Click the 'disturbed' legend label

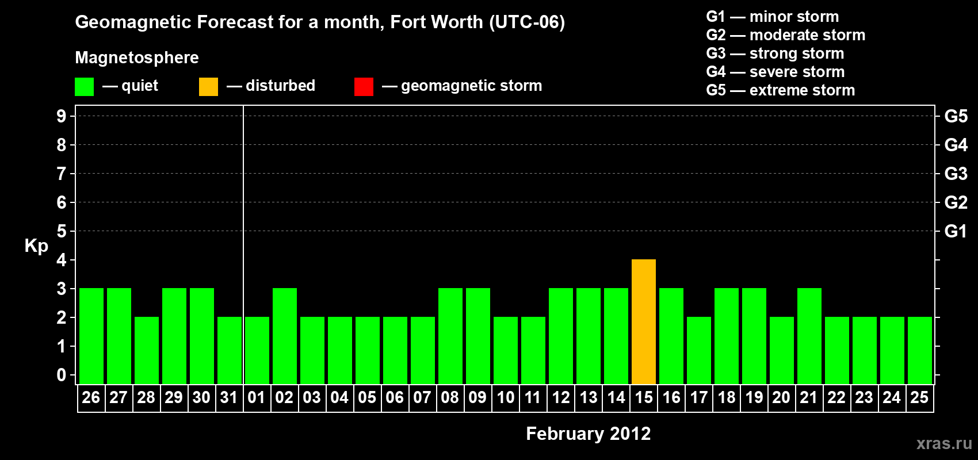tap(281, 86)
